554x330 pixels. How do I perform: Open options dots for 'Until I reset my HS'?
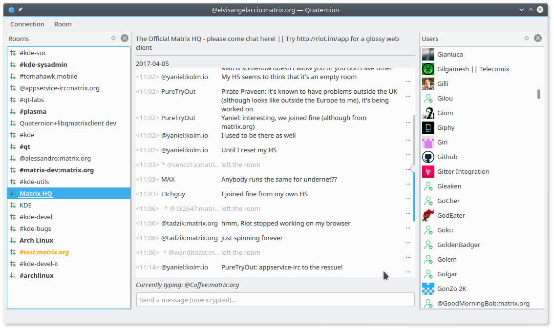click(x=408, y=155)
